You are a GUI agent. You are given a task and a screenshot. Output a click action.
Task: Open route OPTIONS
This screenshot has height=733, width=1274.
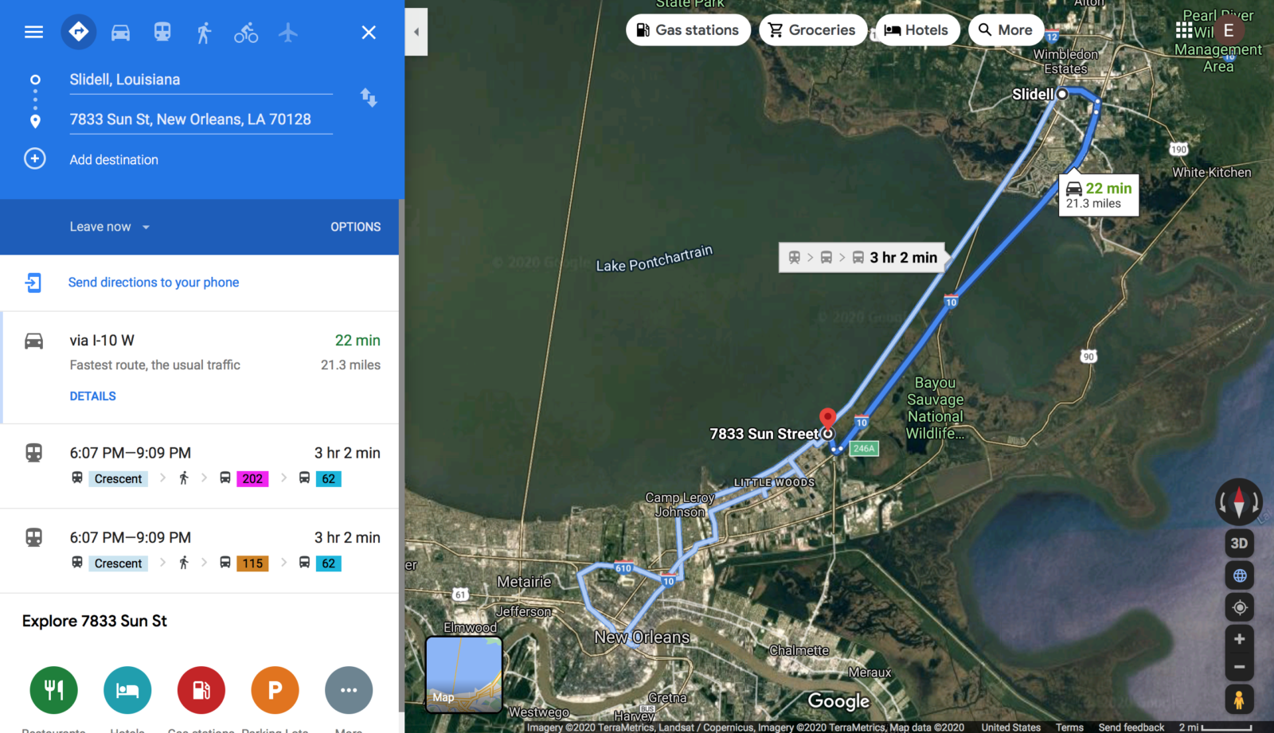tap(355, 227)
